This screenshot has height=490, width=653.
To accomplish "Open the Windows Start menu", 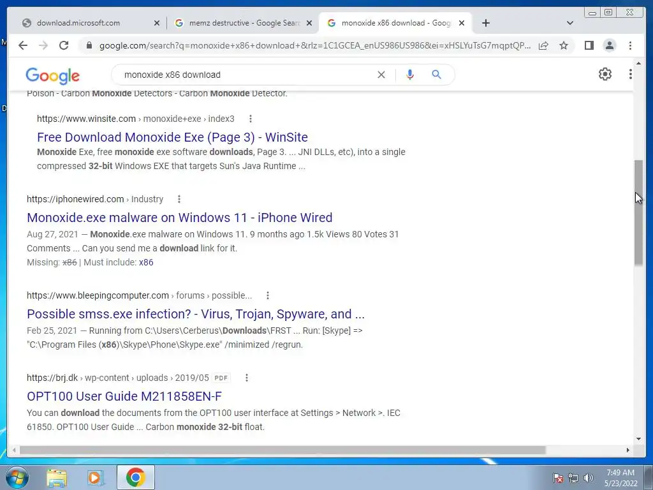I will coord(17,477).
